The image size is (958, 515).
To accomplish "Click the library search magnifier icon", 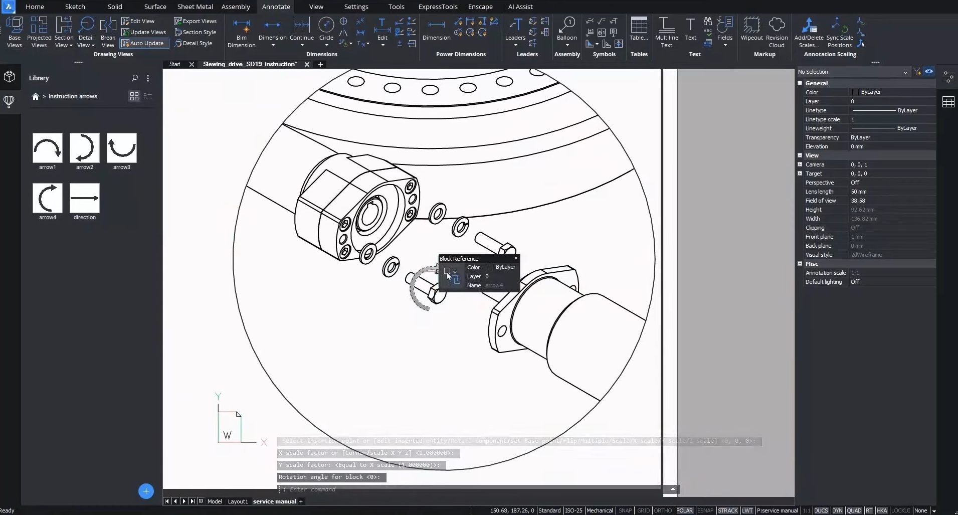I will point(135,78).
